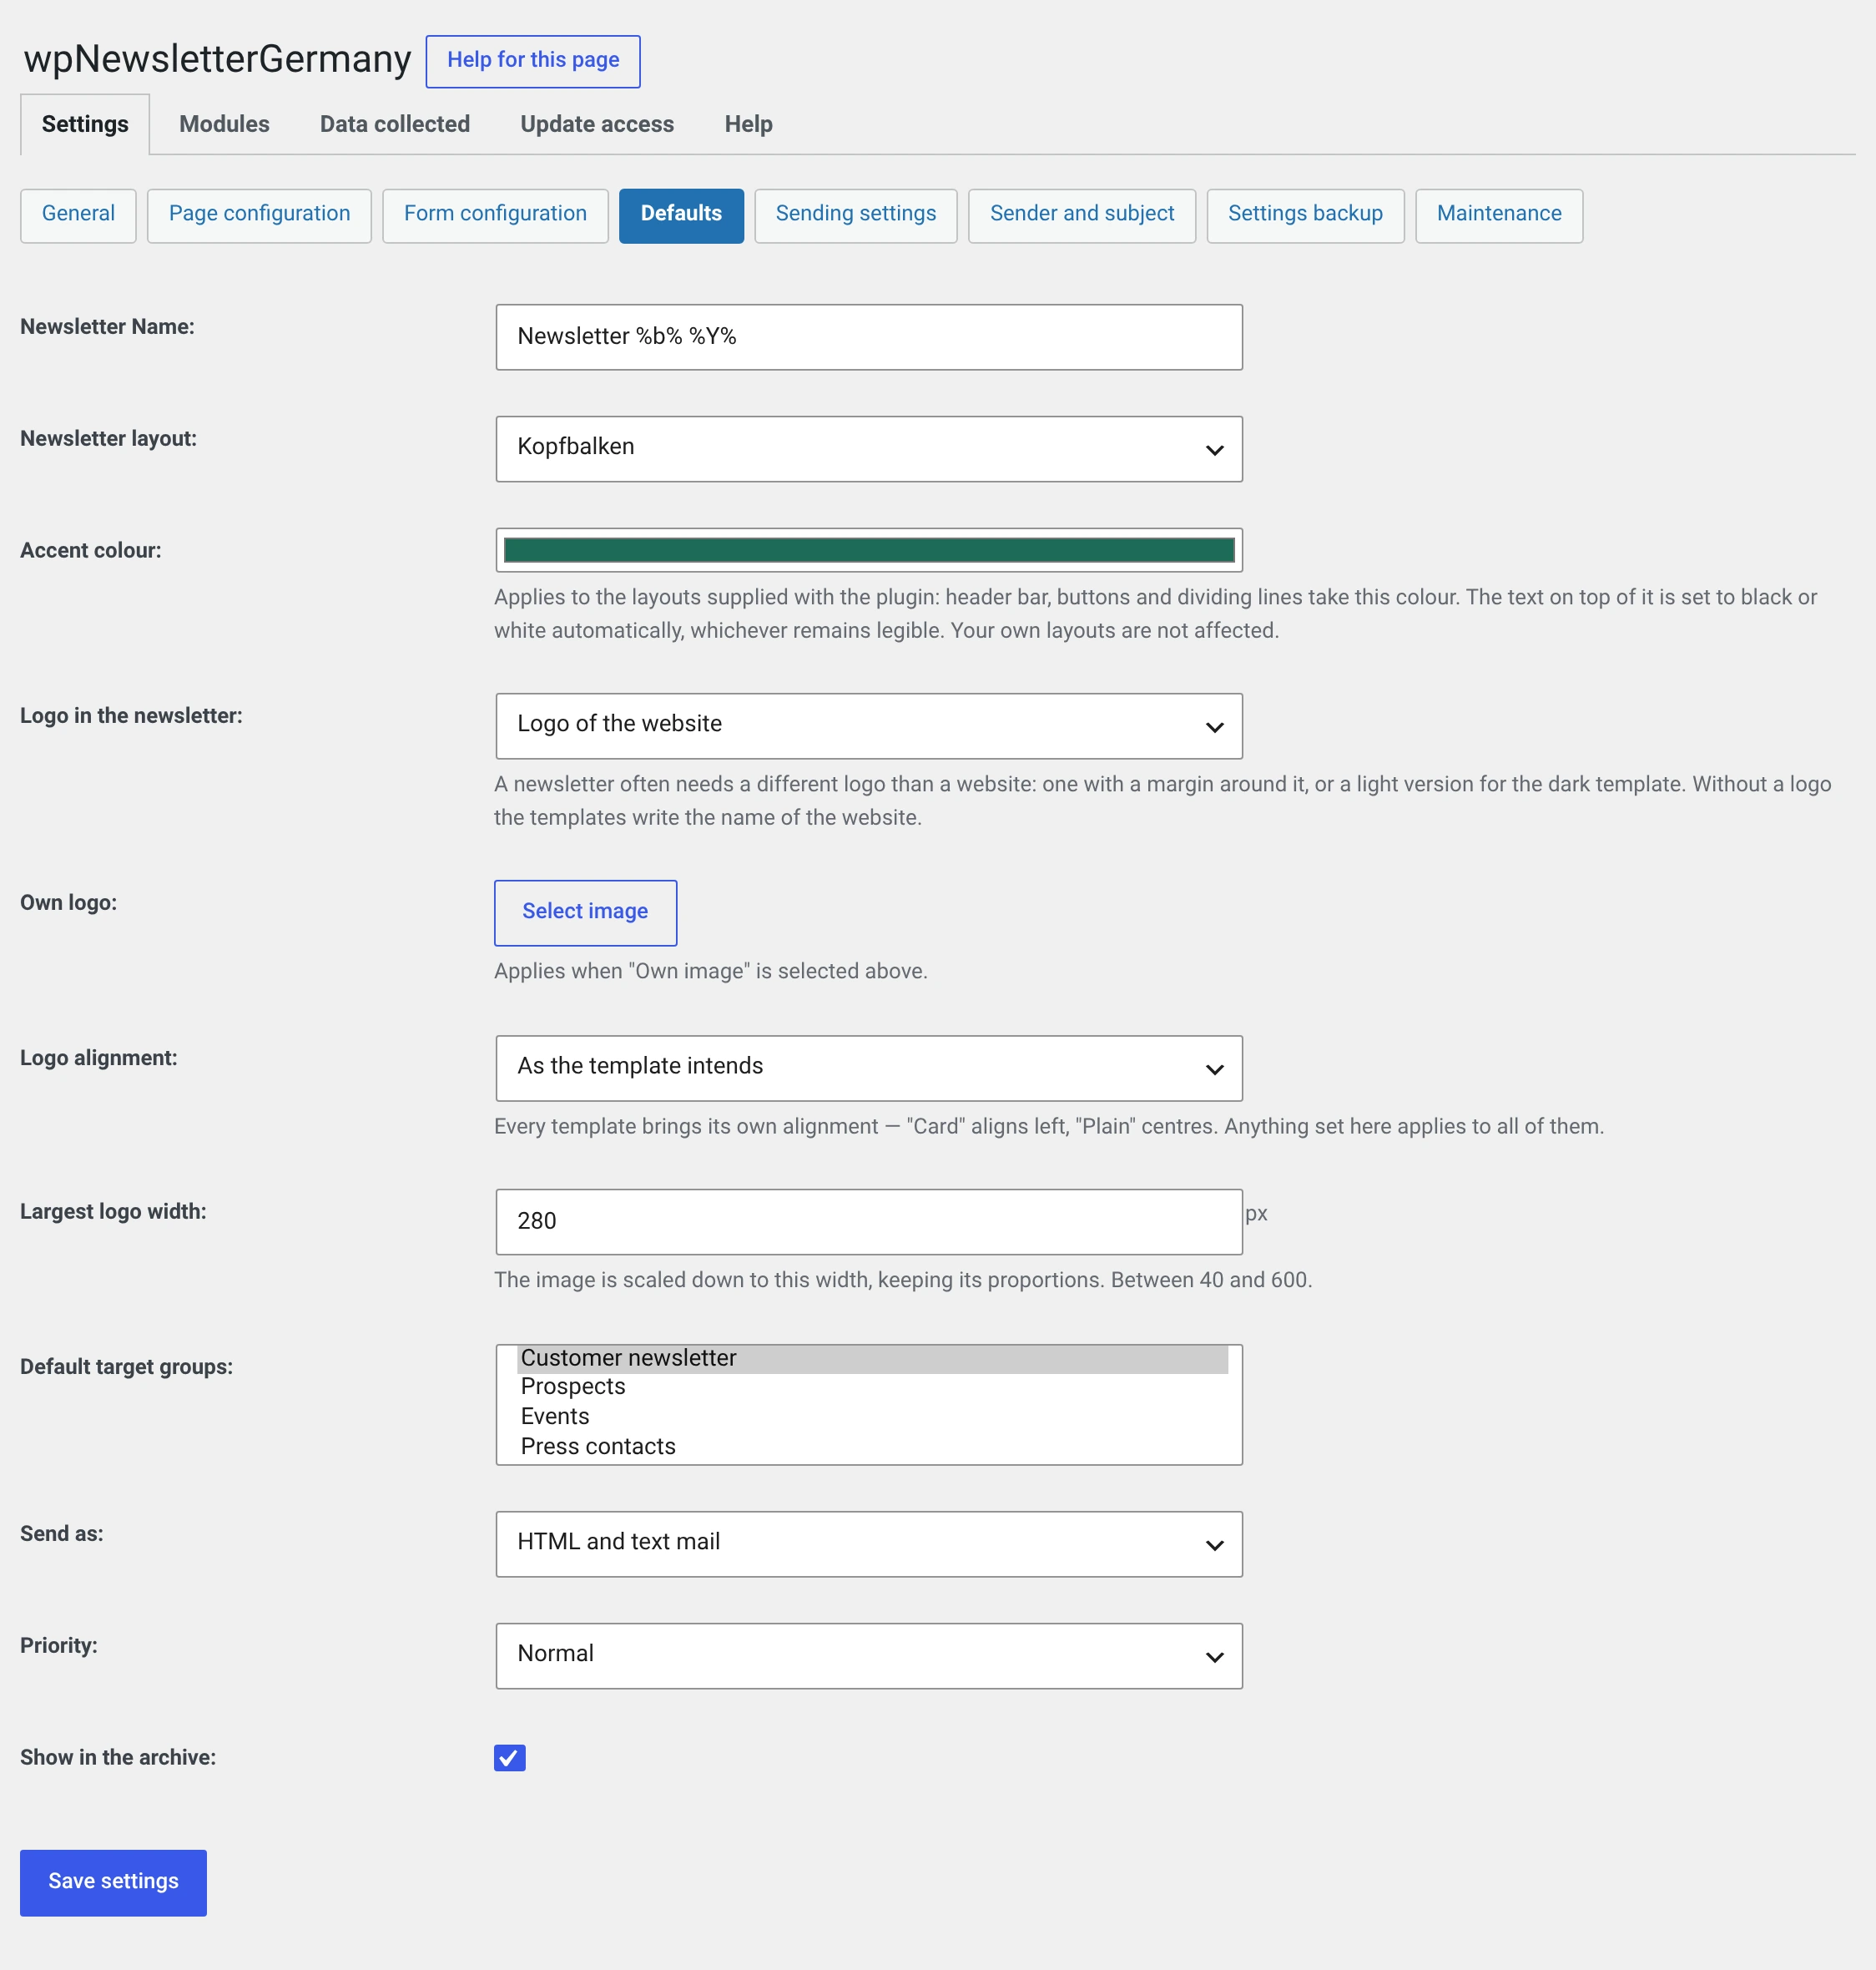The height and width of the screenshot is (1970, 1876).
Task: Click the Save settings button
Action: 113,1882
